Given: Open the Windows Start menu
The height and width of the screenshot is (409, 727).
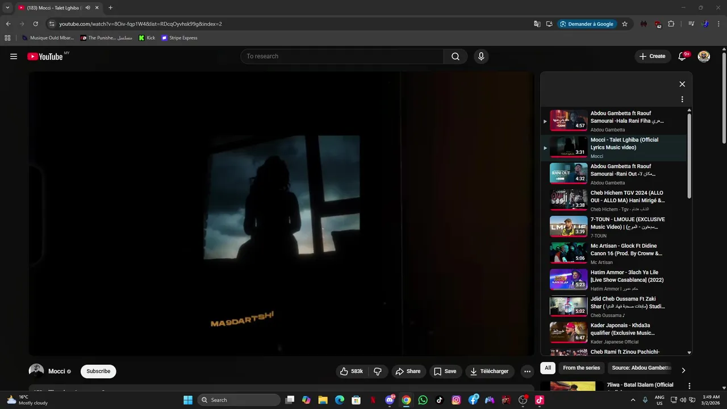Looking at the screenshot, I should pyautogui.click(x=188, y=400).
